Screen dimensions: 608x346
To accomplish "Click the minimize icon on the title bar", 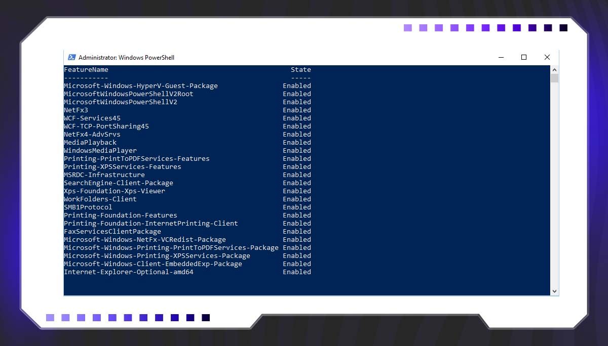I will 501,57.
